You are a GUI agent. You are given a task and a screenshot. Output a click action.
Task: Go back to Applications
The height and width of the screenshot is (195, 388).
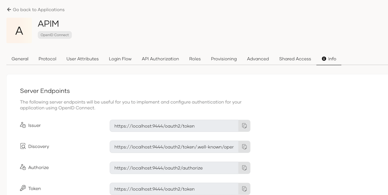tap(36, 9)
